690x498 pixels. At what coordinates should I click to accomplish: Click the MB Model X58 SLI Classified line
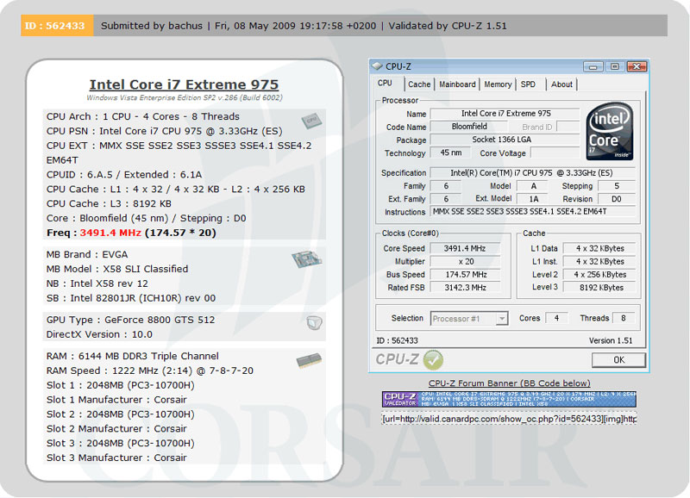[117, 269]
